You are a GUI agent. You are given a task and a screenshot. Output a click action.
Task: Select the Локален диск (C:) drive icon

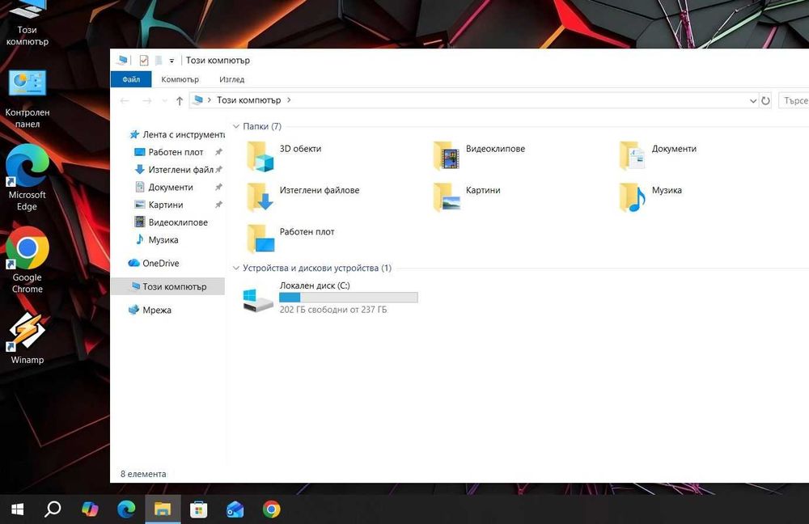click(258, 300)
